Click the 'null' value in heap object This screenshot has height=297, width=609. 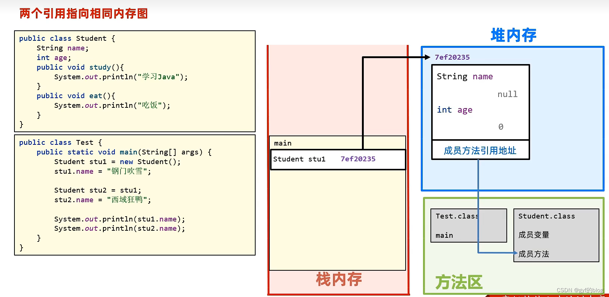(507, 94)
